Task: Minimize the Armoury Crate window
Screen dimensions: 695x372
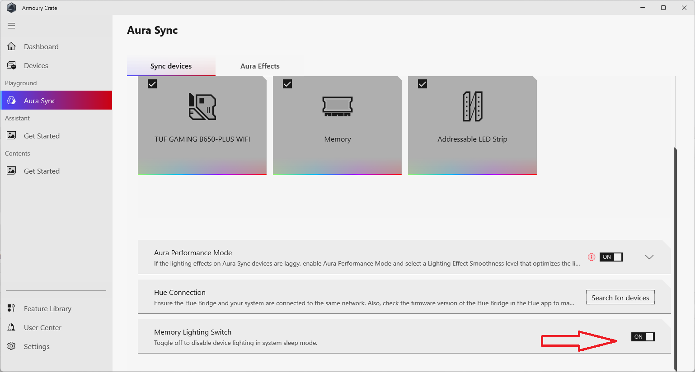Action: 643,8
